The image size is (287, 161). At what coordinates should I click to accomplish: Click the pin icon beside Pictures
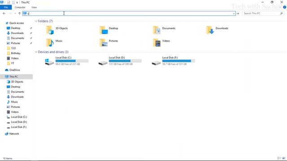tap(31, 43)
